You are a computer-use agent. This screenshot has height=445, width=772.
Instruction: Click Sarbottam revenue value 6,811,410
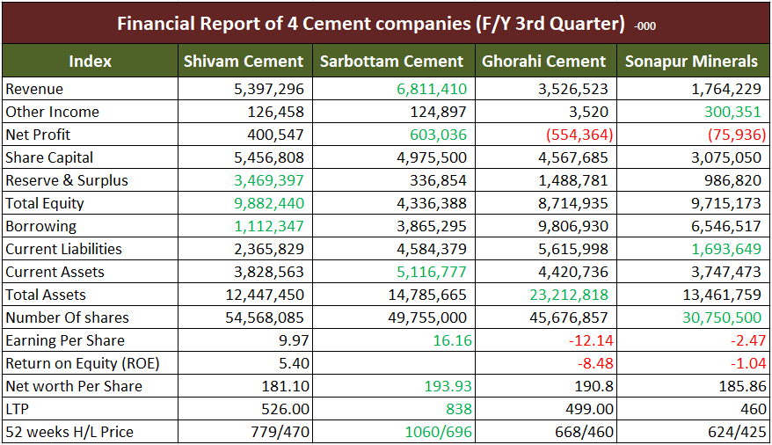click(432, 89)
